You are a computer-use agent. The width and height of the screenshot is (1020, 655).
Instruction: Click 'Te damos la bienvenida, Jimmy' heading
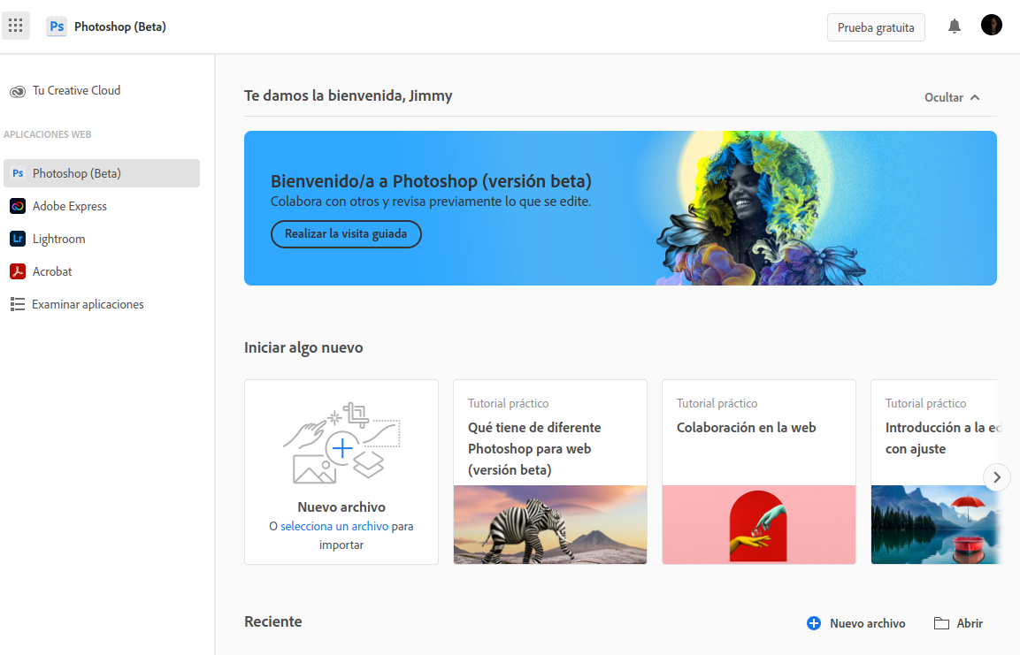pyautogui.click(x=348, y=95)
